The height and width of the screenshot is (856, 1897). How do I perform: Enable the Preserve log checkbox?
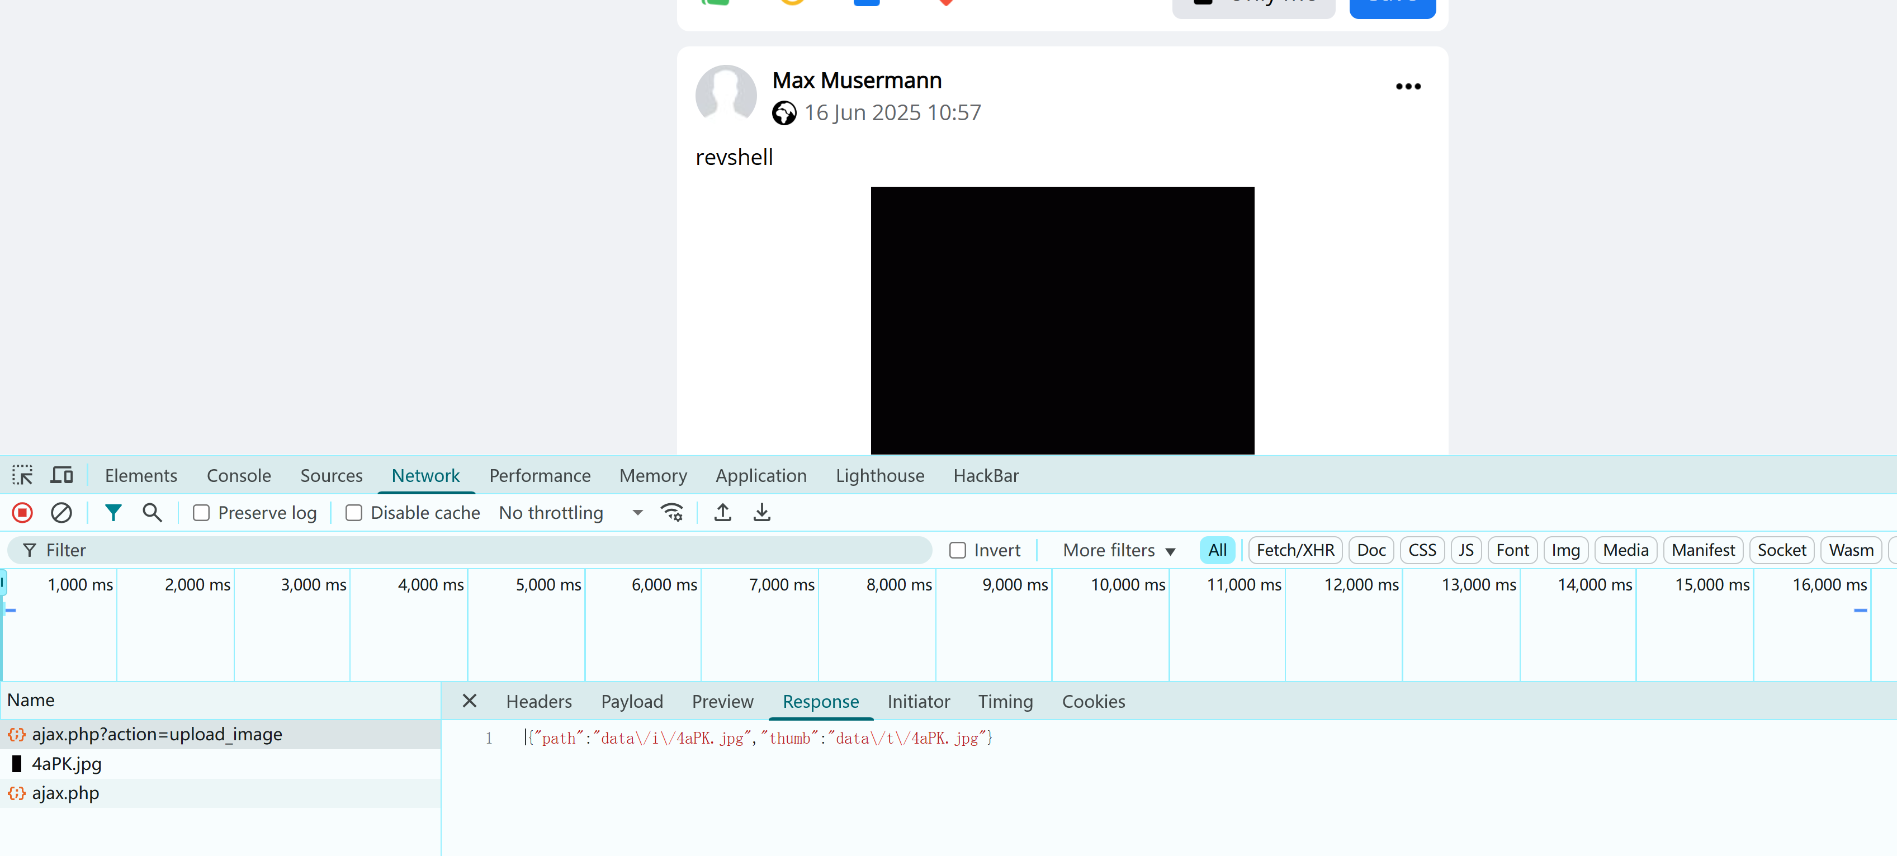[x=201, y=513]
